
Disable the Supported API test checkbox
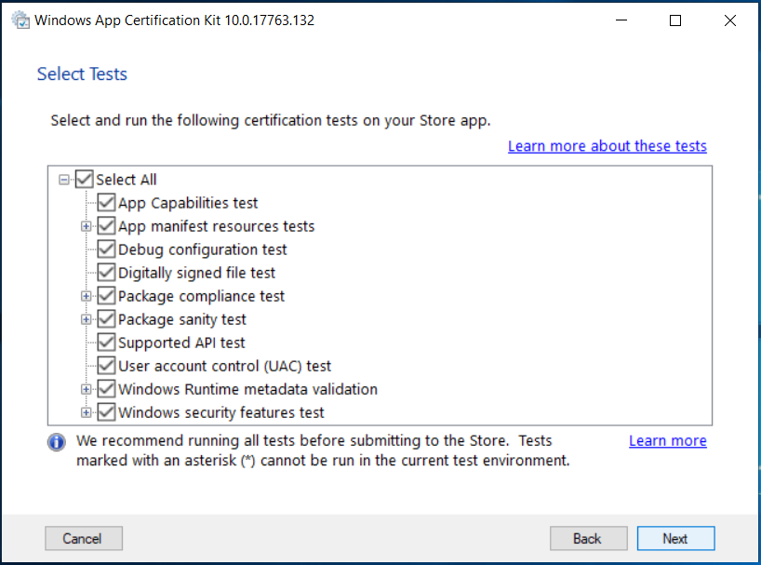[106, 343]
